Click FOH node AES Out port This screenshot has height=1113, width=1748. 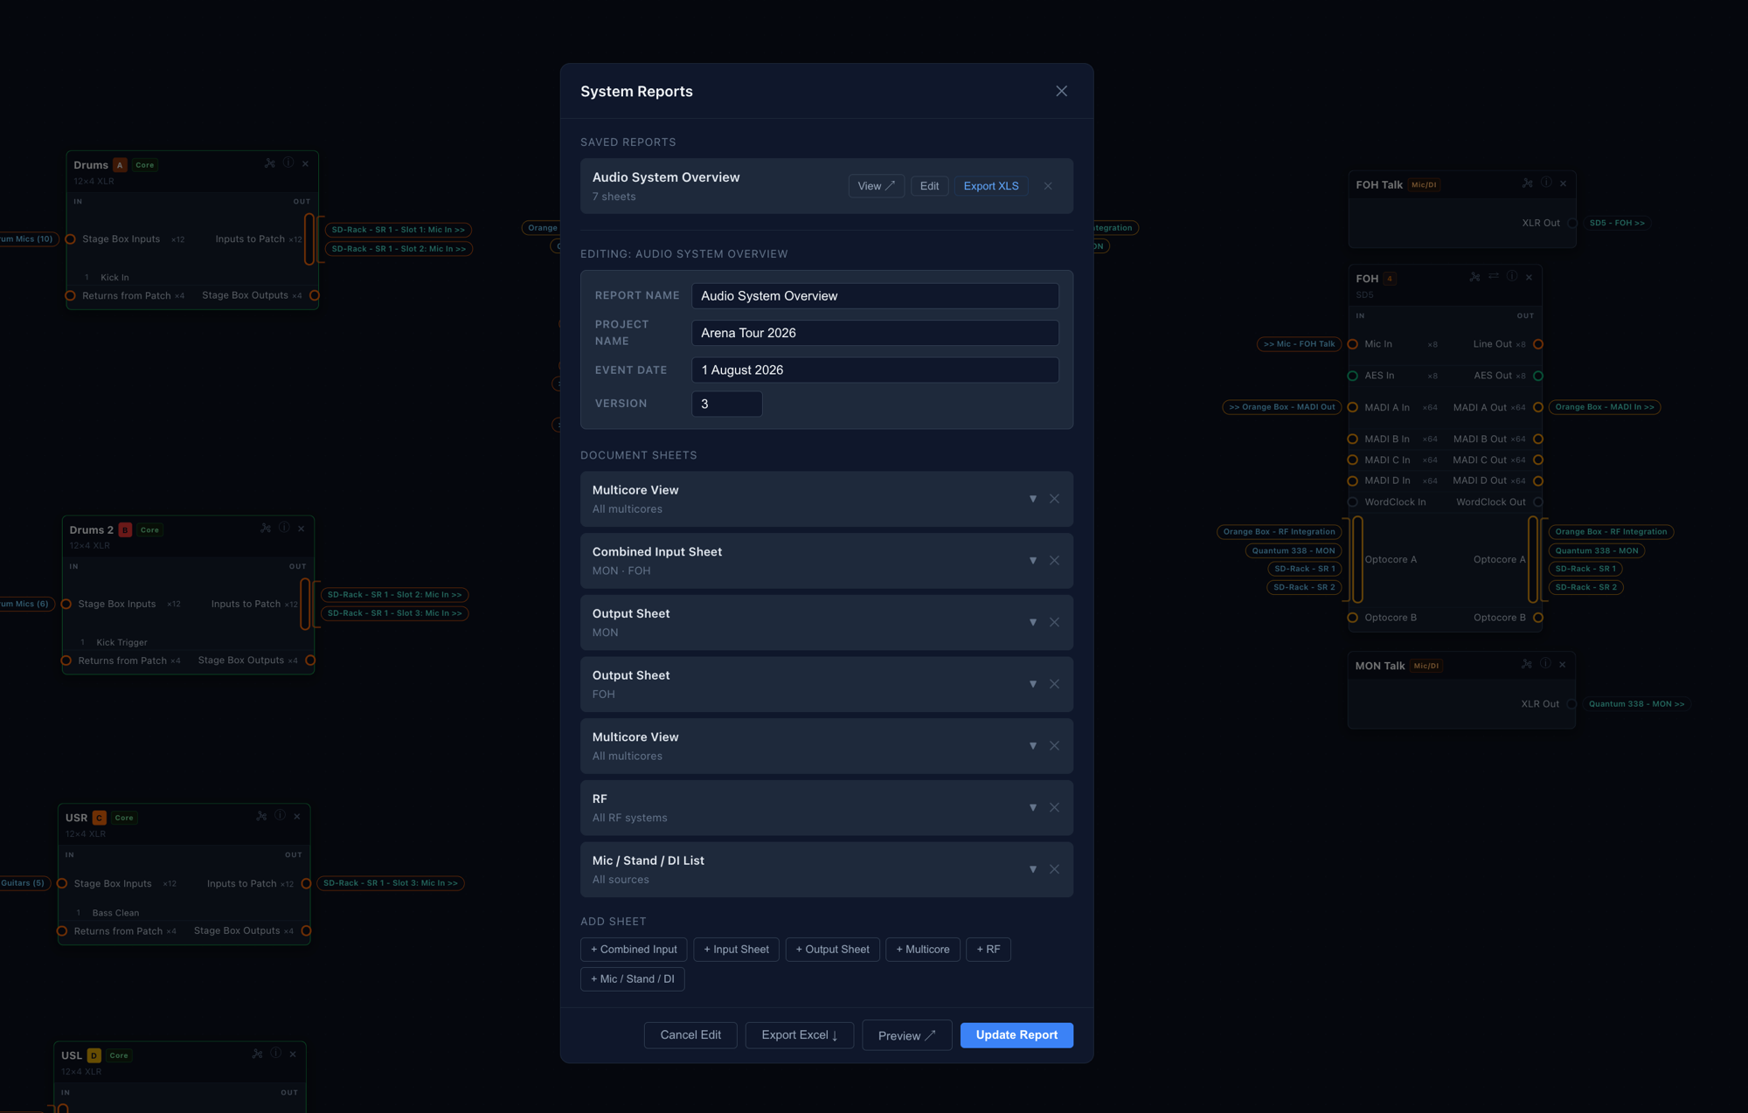[1538, 376]
